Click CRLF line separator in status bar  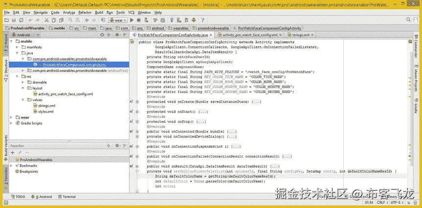point(382,203)
